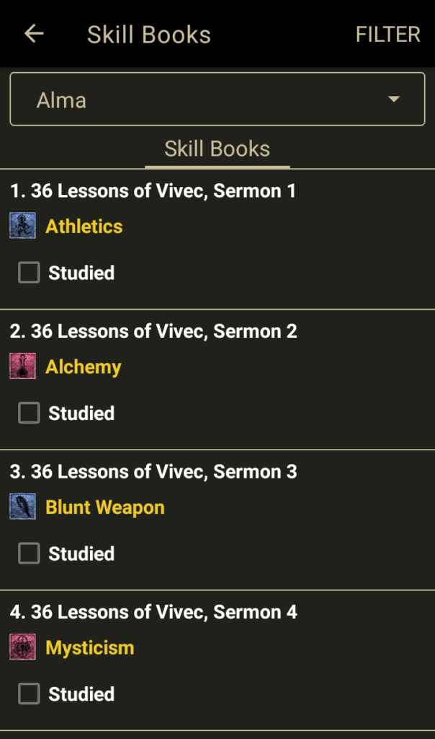This screenshot has height=739, width=435.
Task: Select 36 Lessons of Vivec, Sermon 1
Action: pyautogui.click(x=153, y=191)
